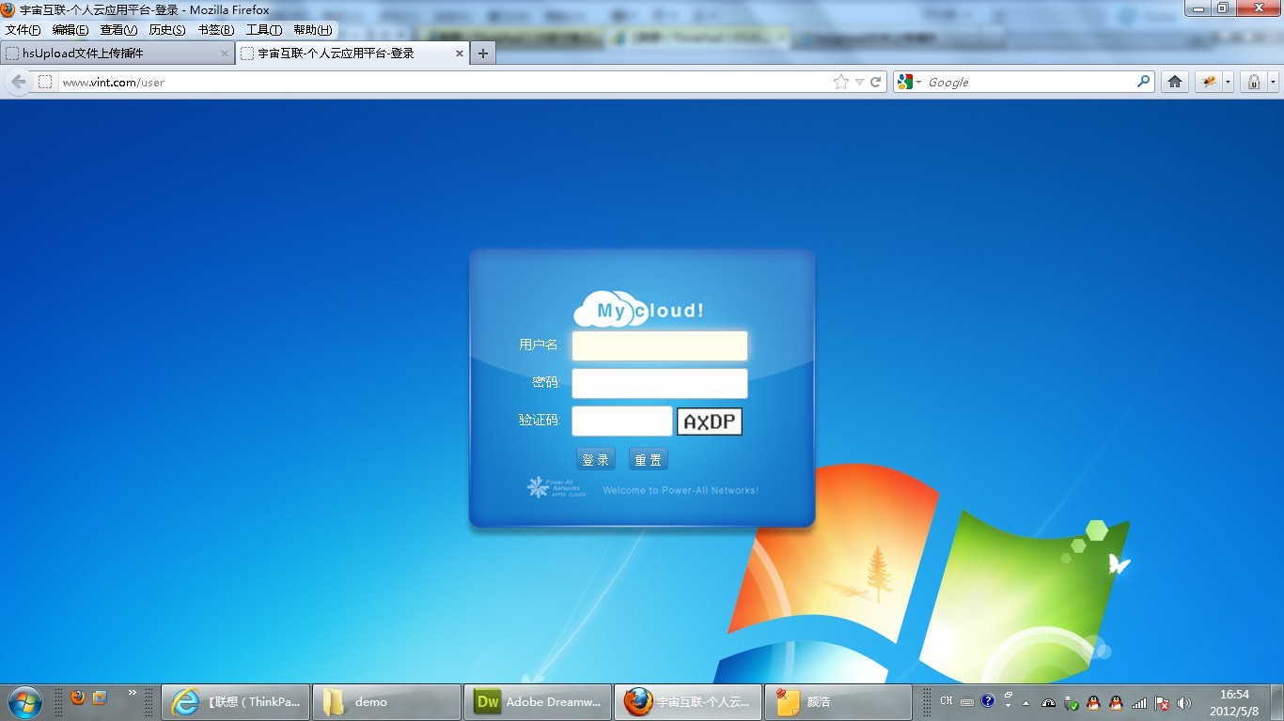The width and height of the screenshot is (1284, 721).
Task: Open the URL history dropdown arrow
Action: [859, 82]
